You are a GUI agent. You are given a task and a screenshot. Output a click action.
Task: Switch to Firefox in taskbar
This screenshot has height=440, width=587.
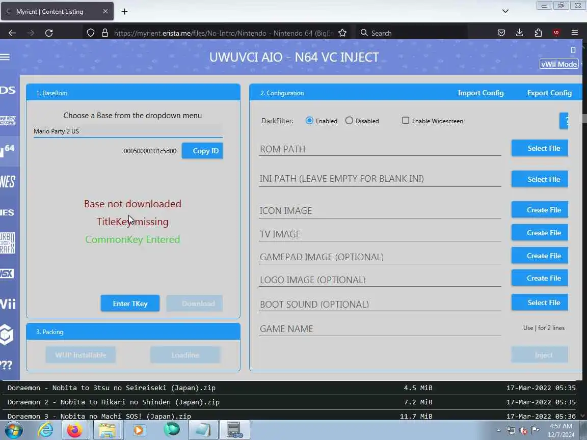coord(74,430)
